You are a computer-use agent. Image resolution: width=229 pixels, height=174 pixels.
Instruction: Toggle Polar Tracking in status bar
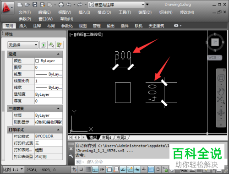point(102,169)
